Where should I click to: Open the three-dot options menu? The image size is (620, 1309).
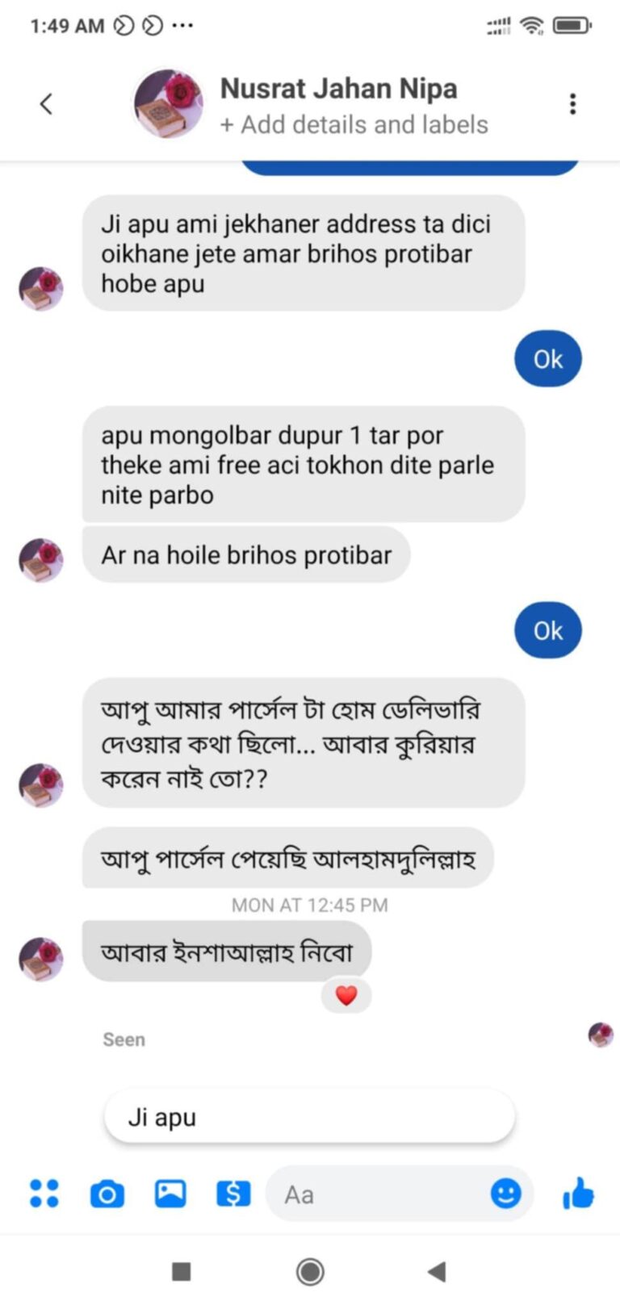coord(572,103)
